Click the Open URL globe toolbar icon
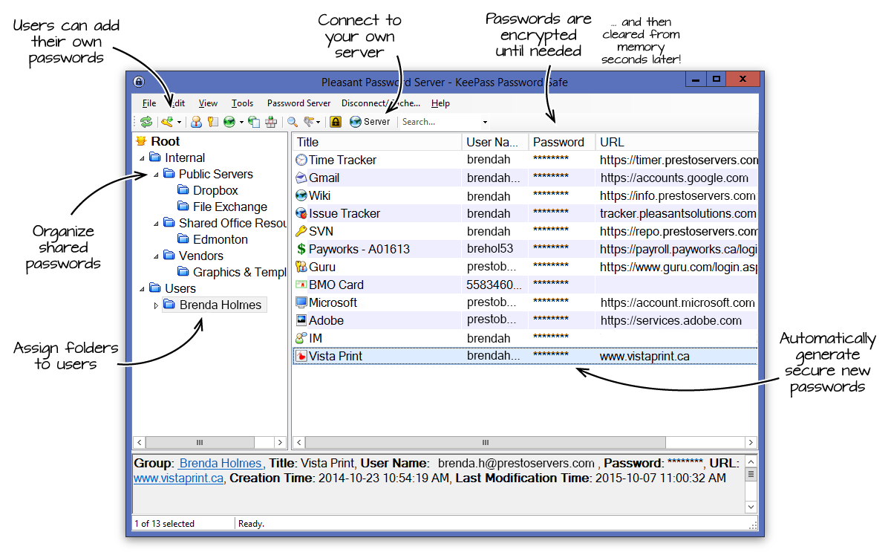This screenshot has width=891, height=558. 229,122
